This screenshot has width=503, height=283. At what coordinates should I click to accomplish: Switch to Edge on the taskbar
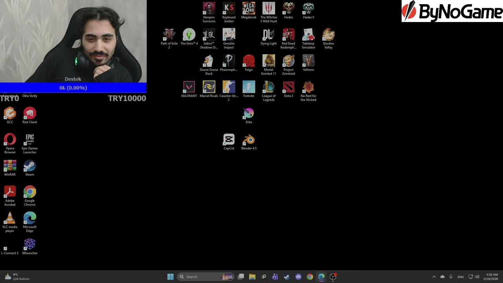(x=321, y=277)
